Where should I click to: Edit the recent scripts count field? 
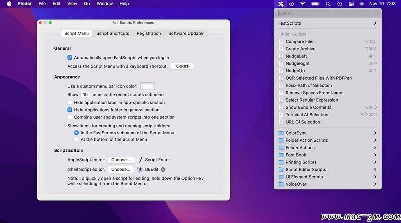click(x=85, y=95)
